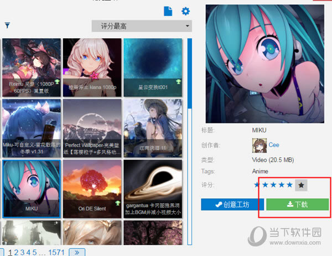Click trophy icon on Ori DE Silent thumbnail
This screenshot has width=332, height=256.
tap(118, 203)
